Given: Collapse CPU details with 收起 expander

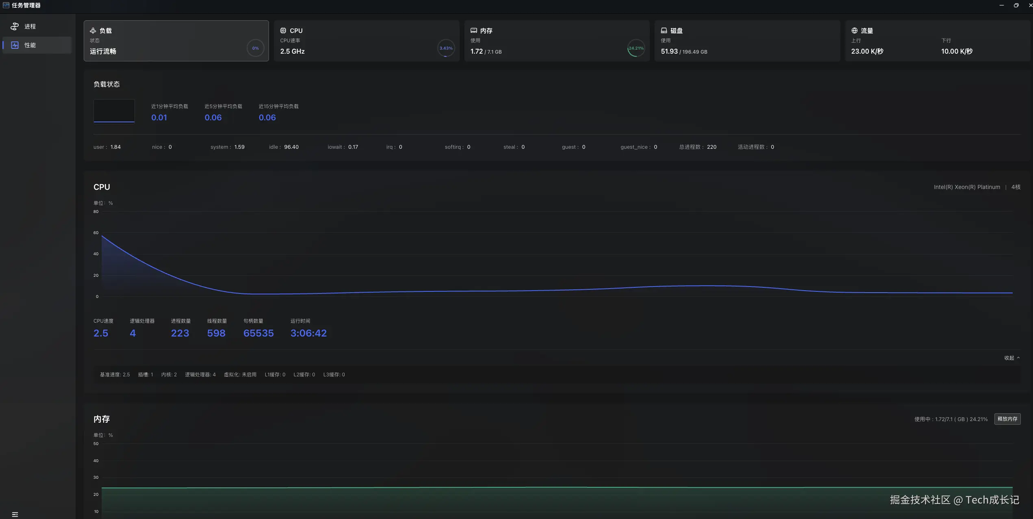Looking at the screenshot, I should (x=1012, y=358).
